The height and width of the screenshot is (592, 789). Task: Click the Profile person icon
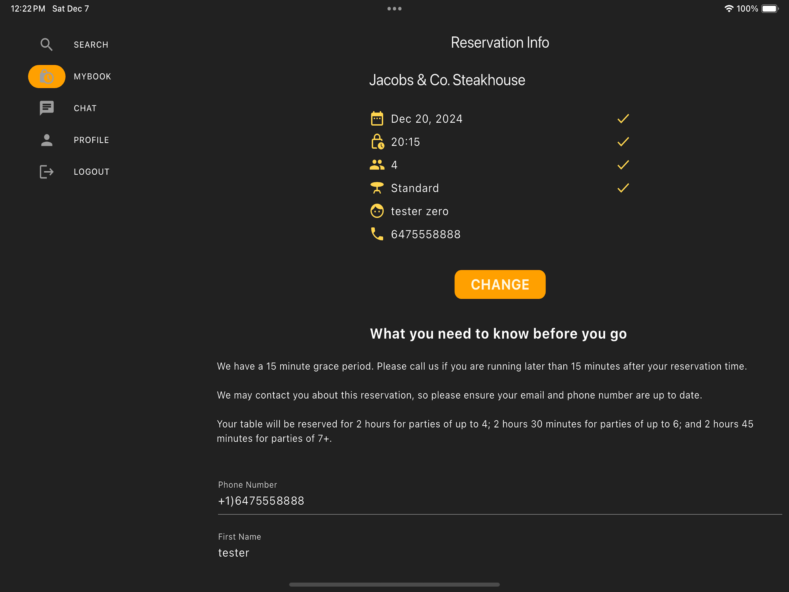tap(47, 140)
